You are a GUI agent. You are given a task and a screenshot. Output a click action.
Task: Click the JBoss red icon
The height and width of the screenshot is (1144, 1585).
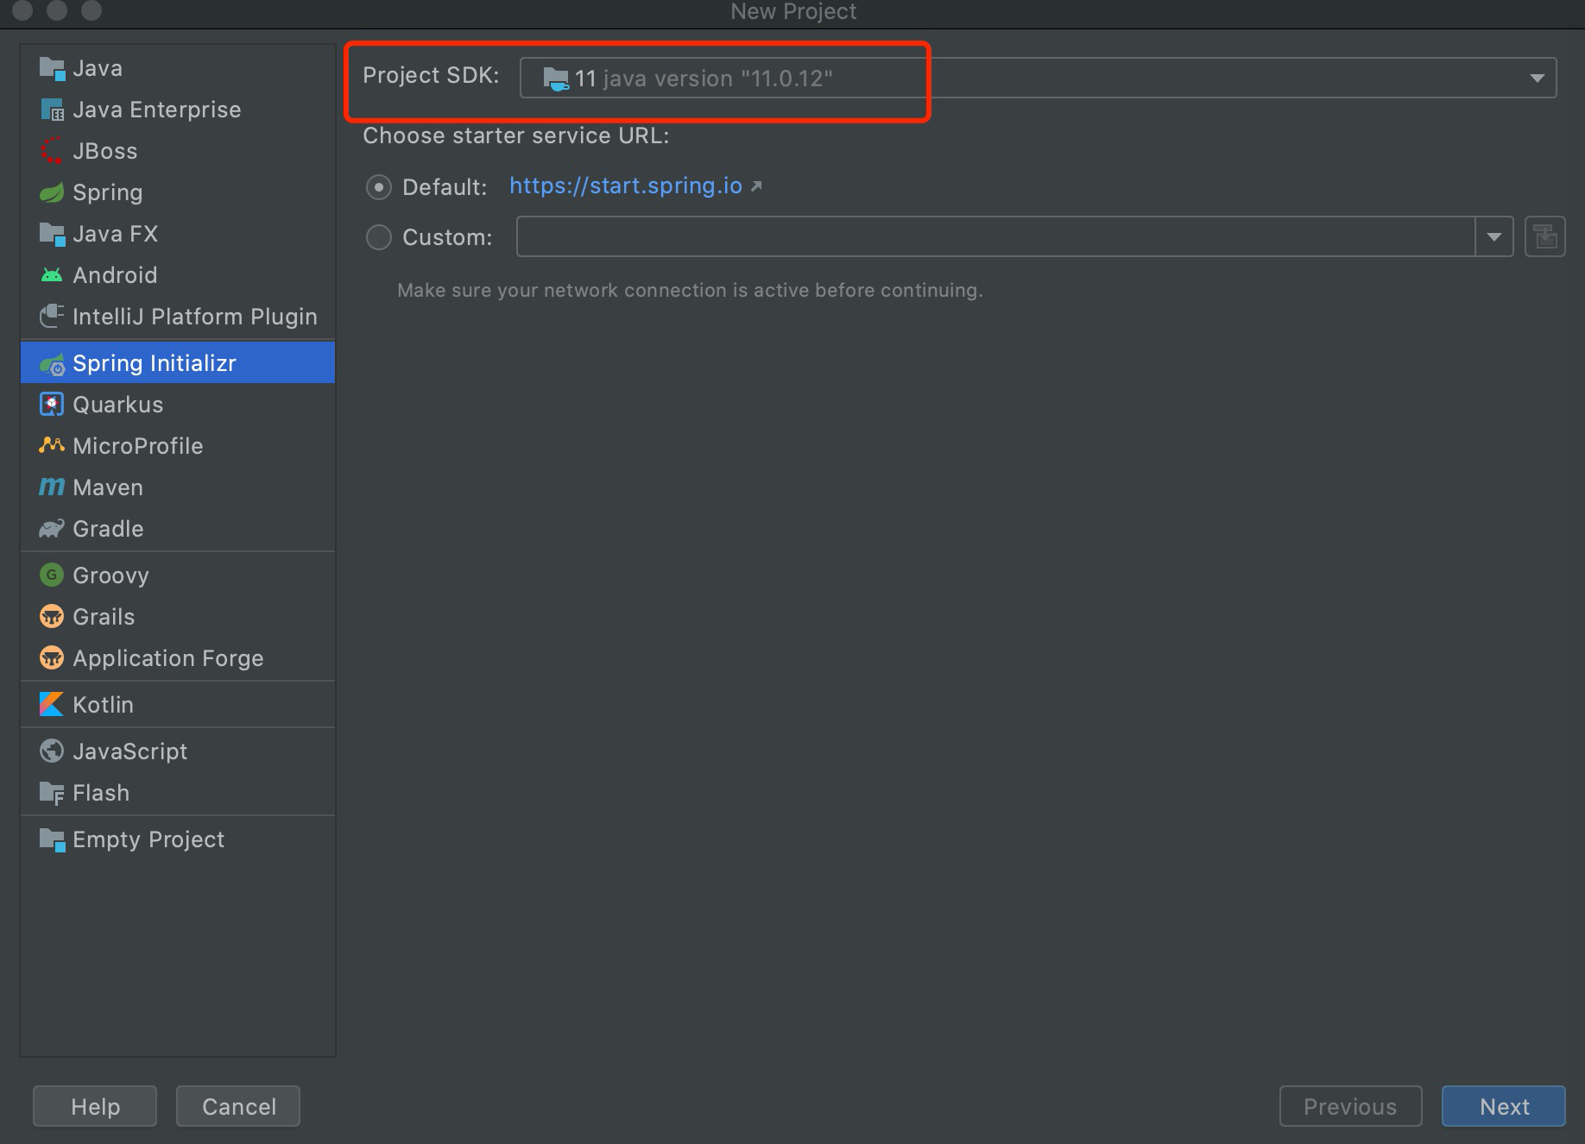click(x=52, y=151)
